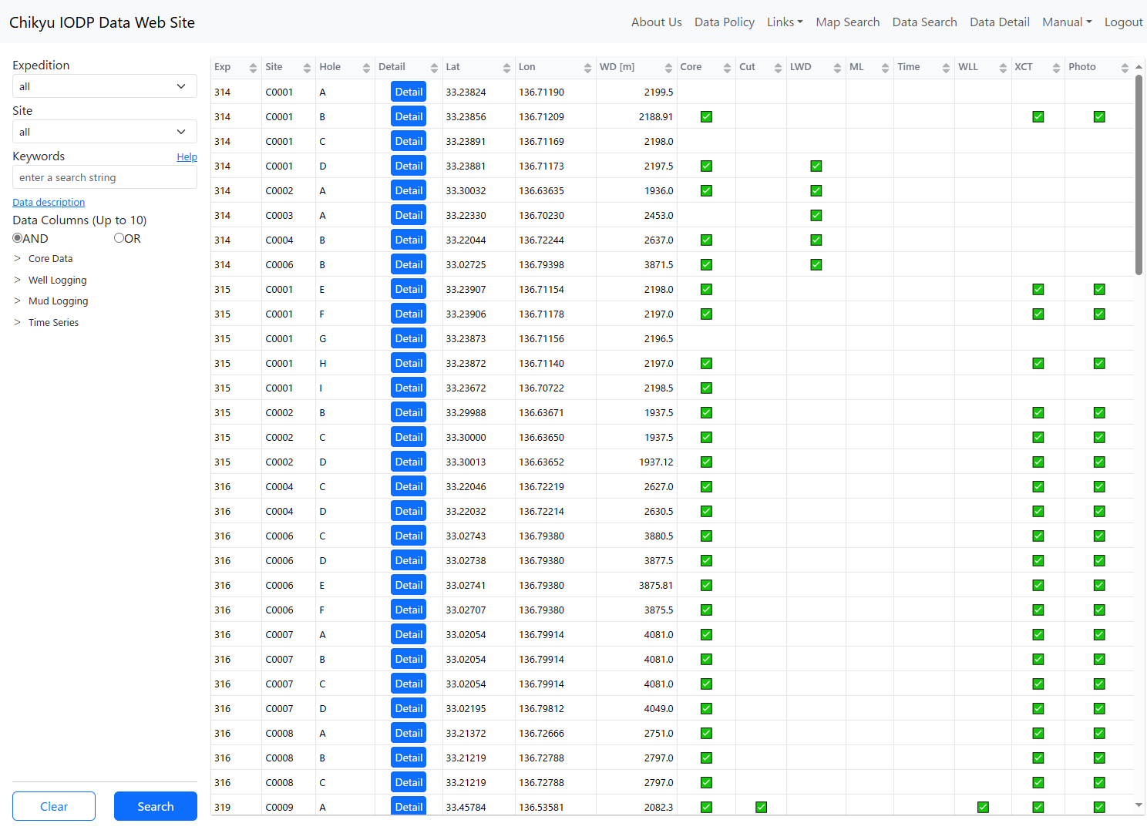Click the water depth value 3875.81

click(x=656, y=585)
